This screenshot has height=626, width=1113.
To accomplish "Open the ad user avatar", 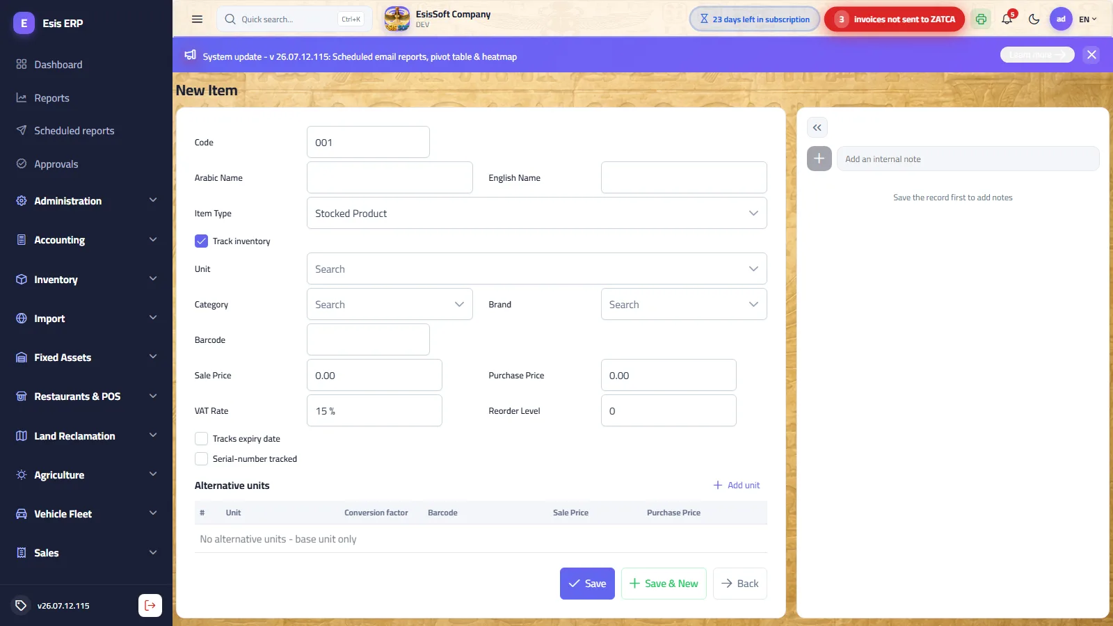I will 1061,19.
